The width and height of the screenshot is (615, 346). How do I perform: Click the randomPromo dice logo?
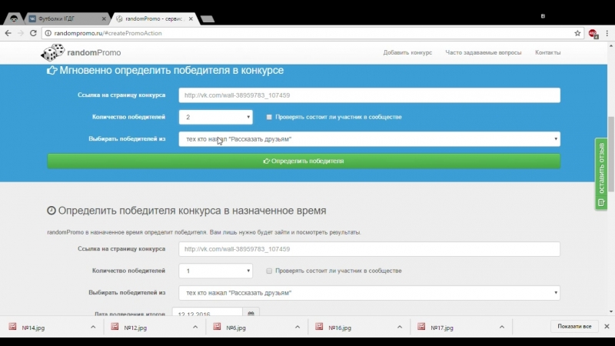[x=53, y=53]
